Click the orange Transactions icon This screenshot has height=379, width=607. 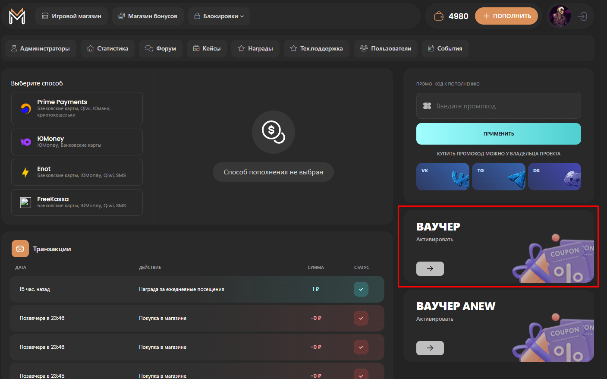pyautogui.click(x=20, y=249)
